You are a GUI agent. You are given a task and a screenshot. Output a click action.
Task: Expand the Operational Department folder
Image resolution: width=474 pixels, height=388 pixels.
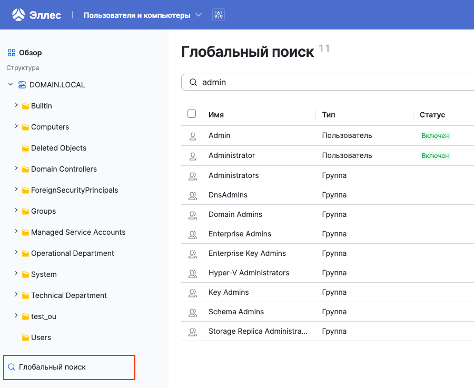[16, 252]
